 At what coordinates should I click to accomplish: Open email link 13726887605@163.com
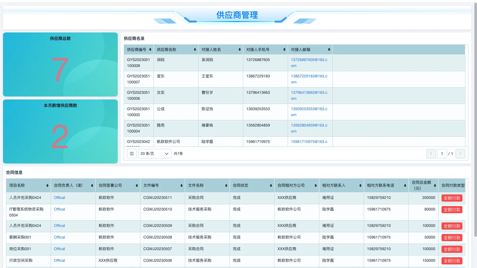pos(309,63)
